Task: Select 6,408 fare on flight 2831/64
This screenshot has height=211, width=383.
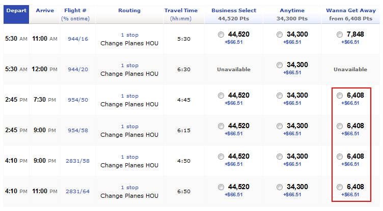Action: [x=340, y=187]
